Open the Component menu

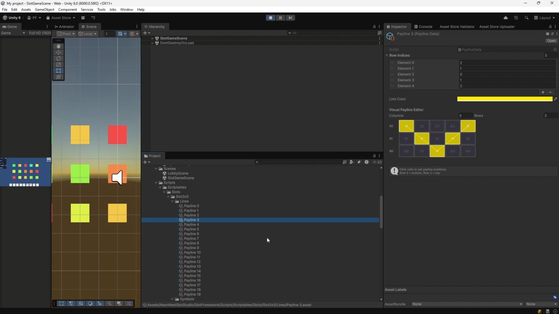coord(68,9)
